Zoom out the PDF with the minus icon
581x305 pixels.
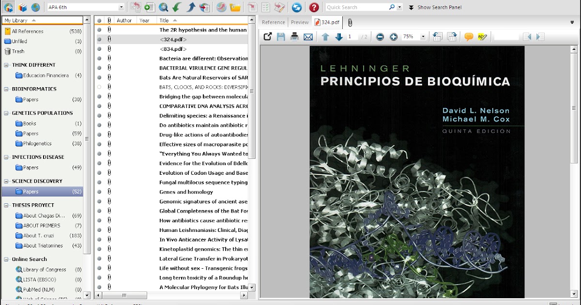click(x=380, y=37)
